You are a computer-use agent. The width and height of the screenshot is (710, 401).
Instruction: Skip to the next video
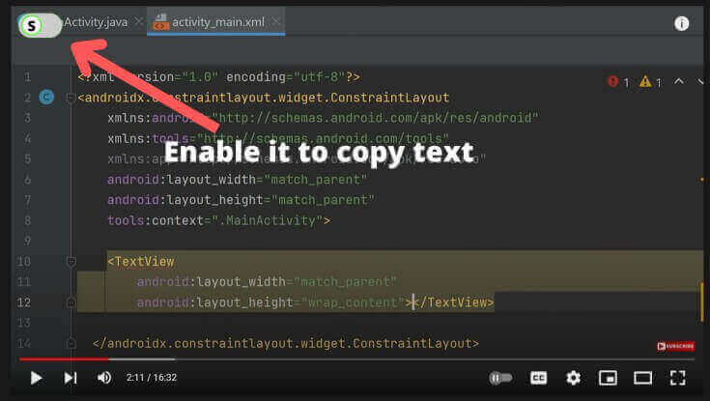(x=71, y=378)
